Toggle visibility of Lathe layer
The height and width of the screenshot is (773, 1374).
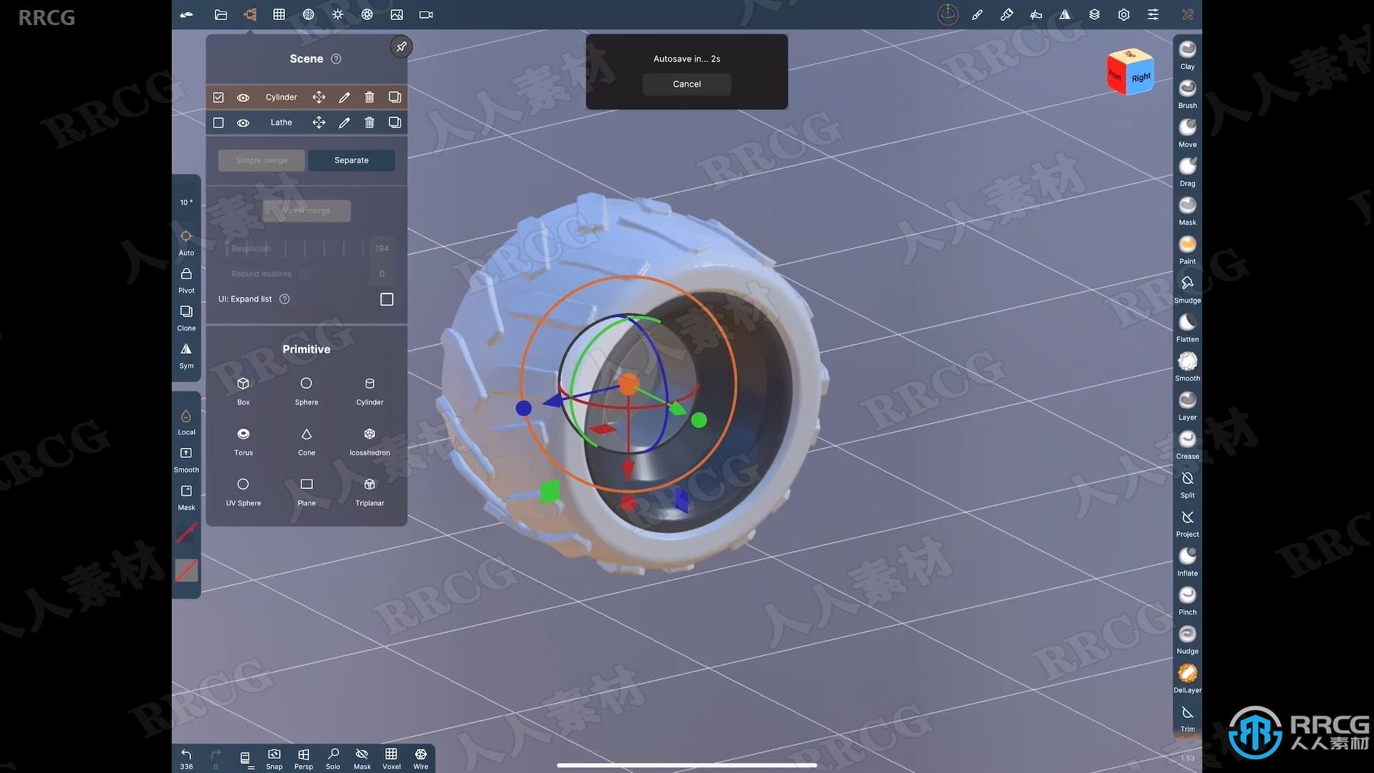pyautogui.click(x=243, y=122)
